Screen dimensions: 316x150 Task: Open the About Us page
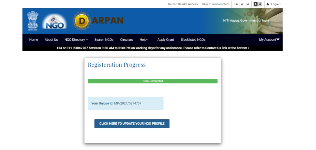(51, 40)
